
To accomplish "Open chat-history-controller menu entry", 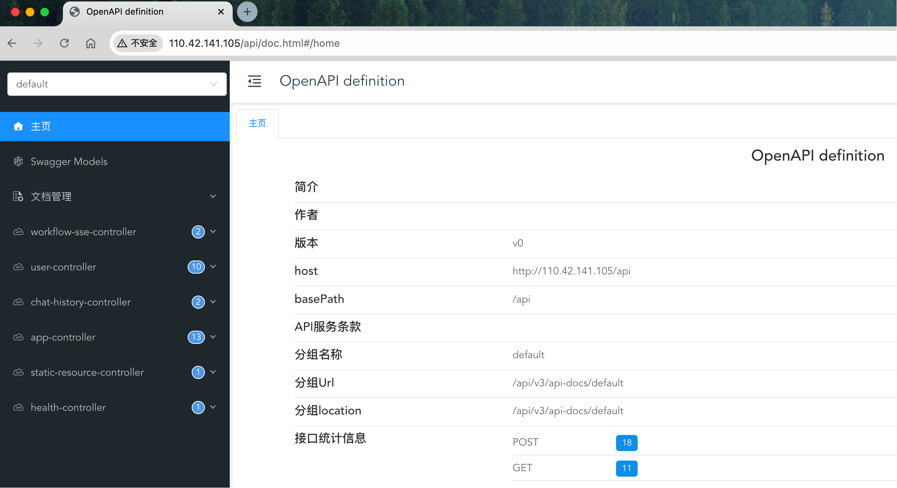I will point(80,302).
